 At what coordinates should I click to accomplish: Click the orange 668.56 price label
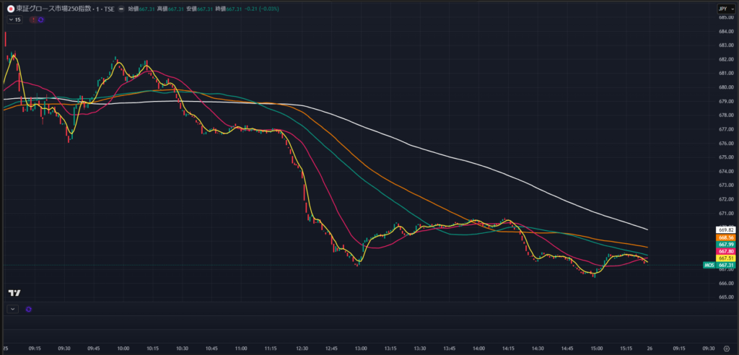pyautogui.click(x=725, y=237)
